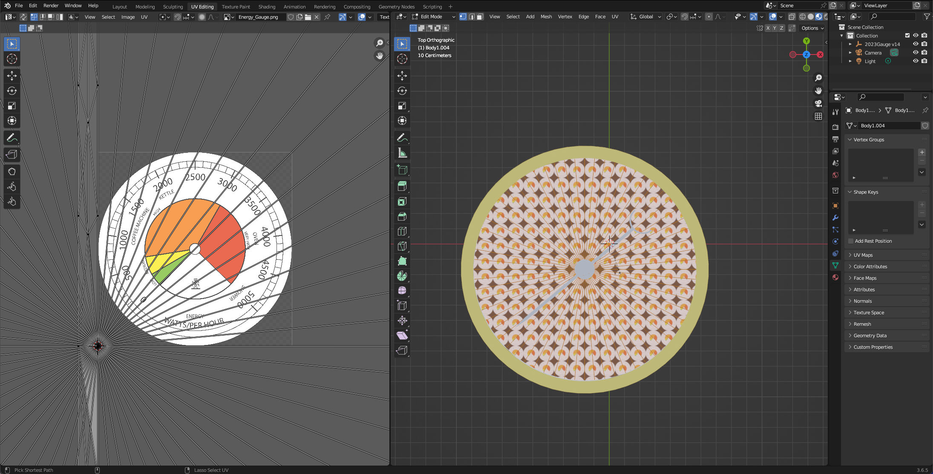Toggle Y mirror axis
Viewport: 933px width, 474px height.
[x=775, y=28]
